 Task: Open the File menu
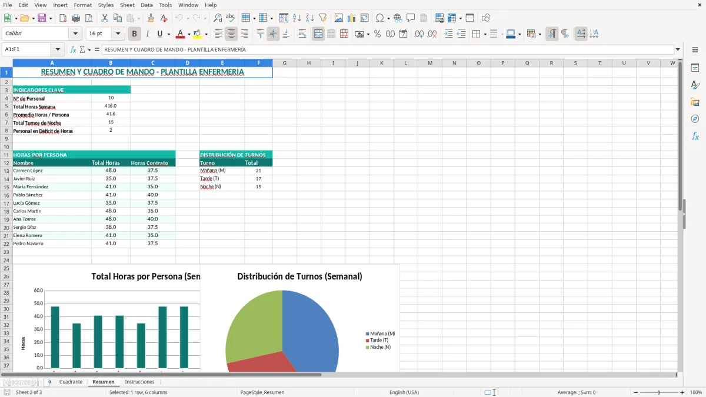click(x=8, y=5)
